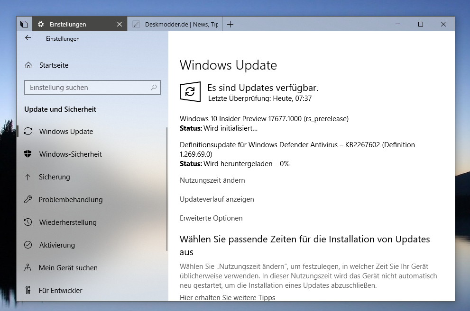470x311 pixels.
Task: Click the Problembehandlung wrench icon
Action: 28,200
